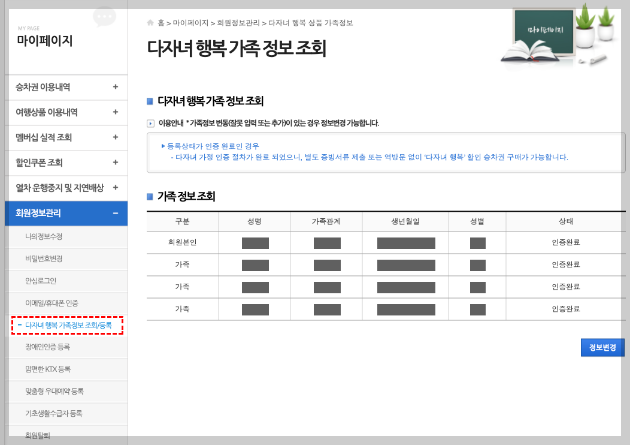The width and height of the screenshot is (630, 445).
Task: Click the 정보변경 button
Action: click(602, 347)
